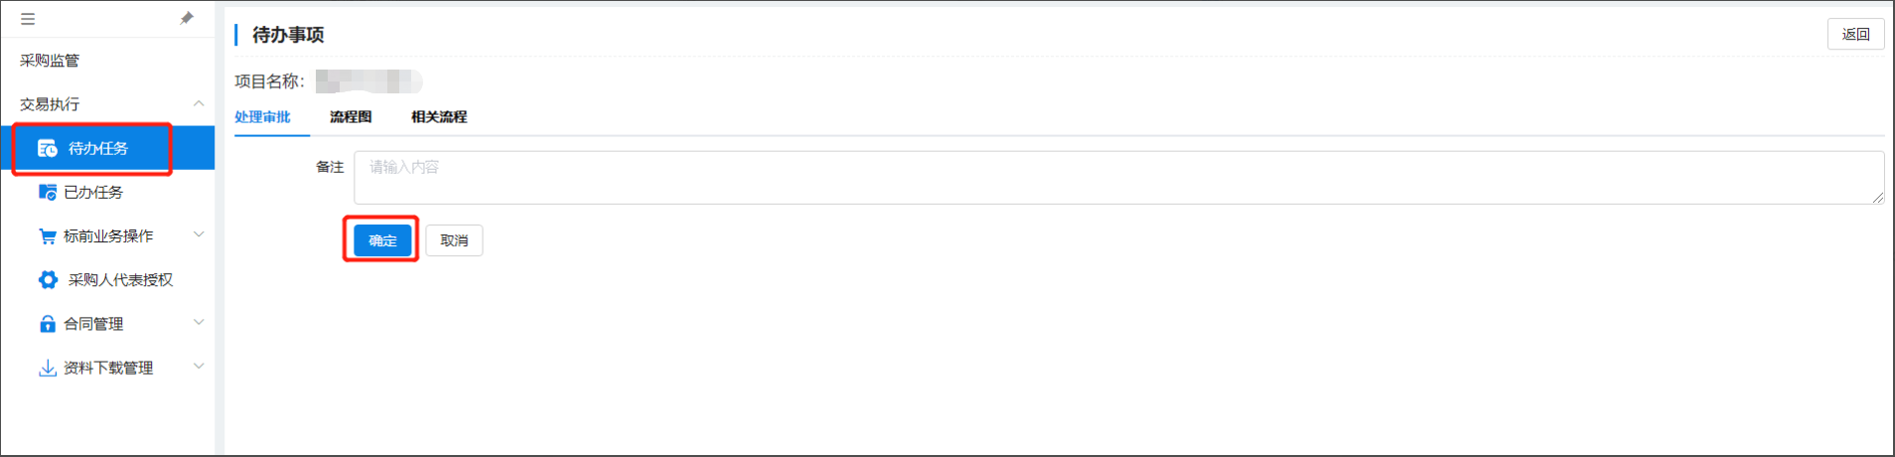Collapse the 交易执行 section chevron
Viewport: 1895px width, 457px height.
(199, 103)
